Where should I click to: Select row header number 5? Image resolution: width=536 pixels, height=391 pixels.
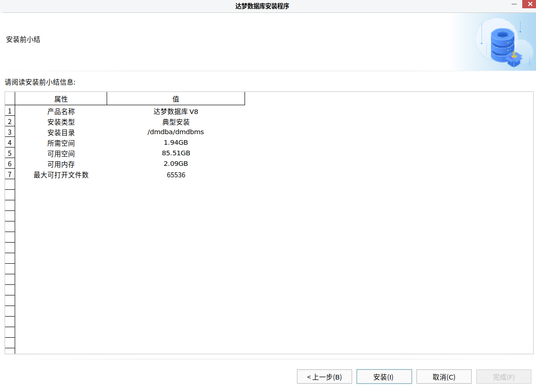tap(10, 153)
